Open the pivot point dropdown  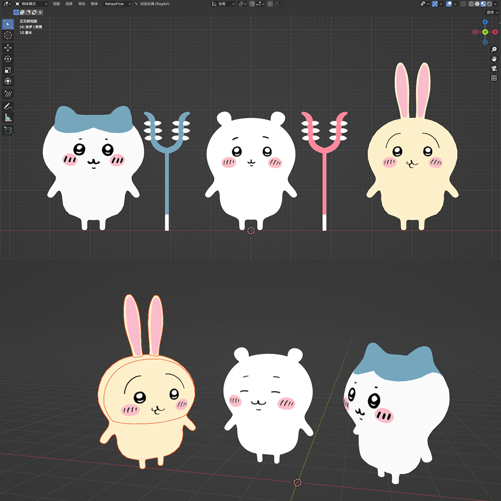(x=242, y=4)
